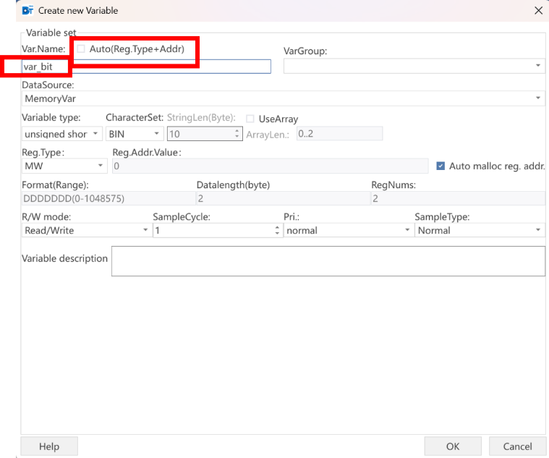Increase SampleCycle with up arrow
This screenshot has height=458, width=549.
click(277, 227)
